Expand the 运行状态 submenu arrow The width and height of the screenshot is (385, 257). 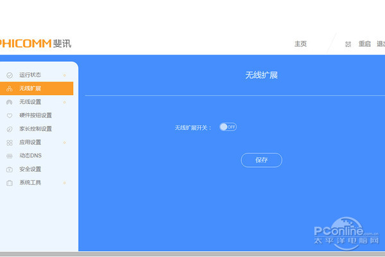(65, 75)
